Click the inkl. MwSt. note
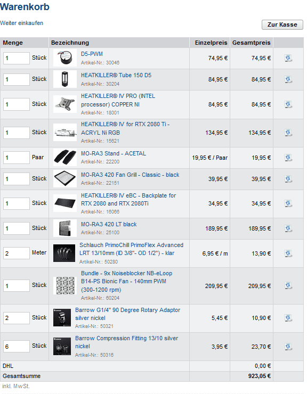Screen dimensions: 307x394 point(16,386)
